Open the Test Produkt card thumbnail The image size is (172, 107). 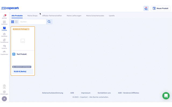click(23, 41)
